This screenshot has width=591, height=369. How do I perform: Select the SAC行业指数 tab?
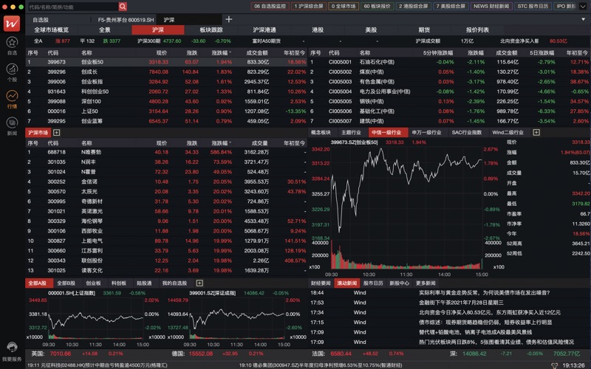pyautogui.click(x=467, y=133)
